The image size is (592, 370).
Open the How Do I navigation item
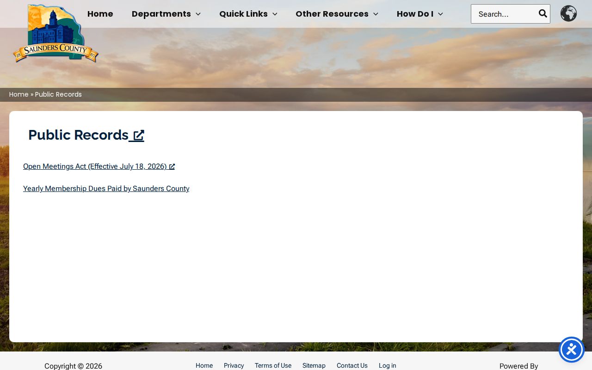[415, 14]
